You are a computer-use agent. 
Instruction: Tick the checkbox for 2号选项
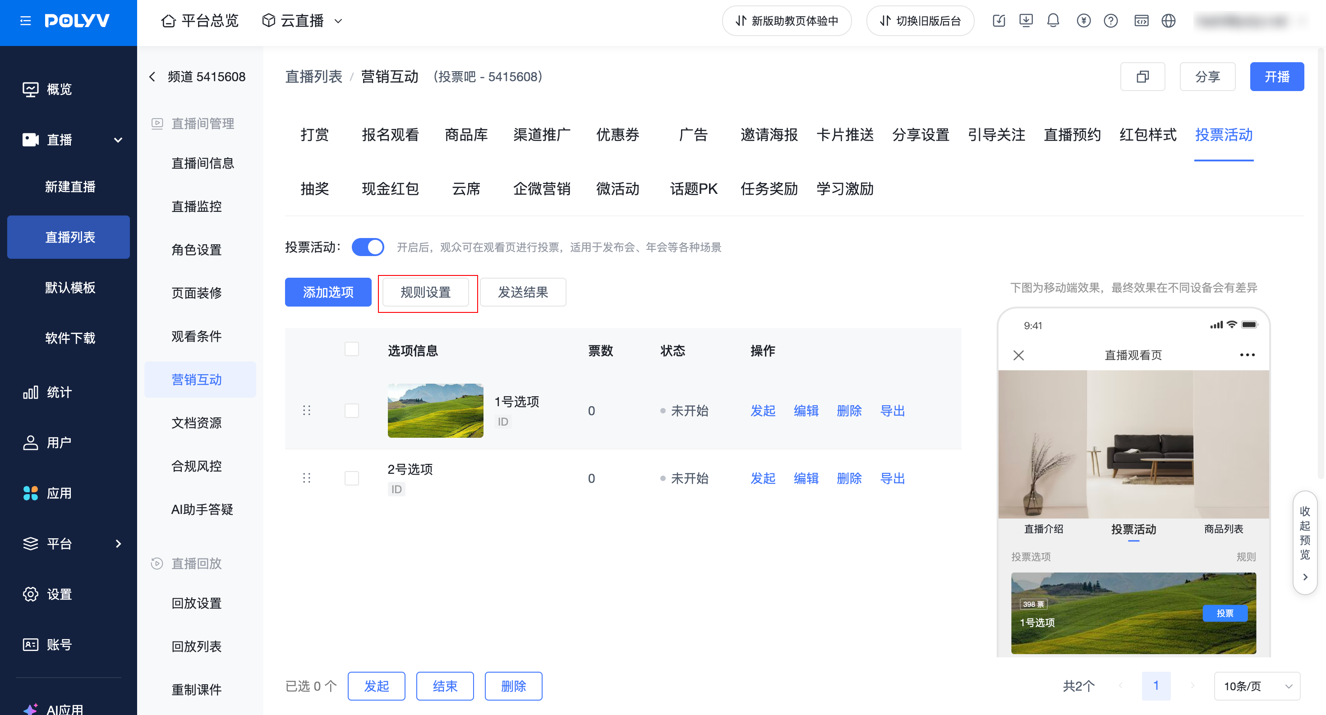pos(352,478)
